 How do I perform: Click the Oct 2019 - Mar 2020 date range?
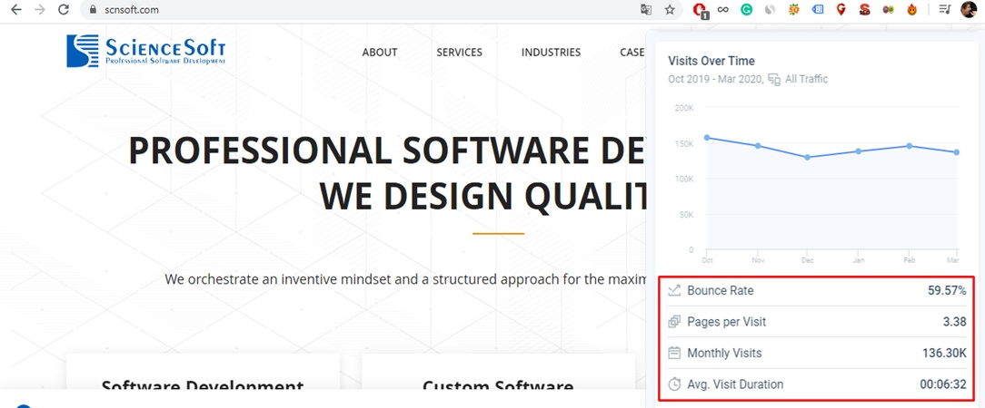click(715, 79)
